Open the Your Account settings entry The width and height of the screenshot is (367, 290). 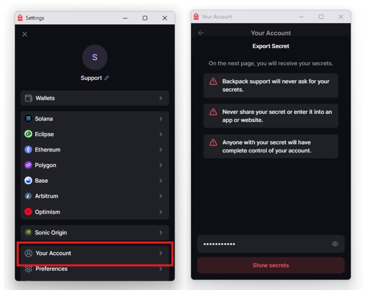pyautogui.click(x=85, y=253)
